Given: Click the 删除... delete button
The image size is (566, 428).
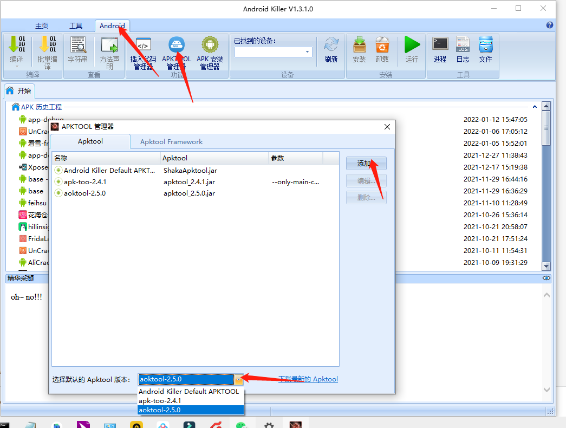Looking at the screenshot, I should 366,197.
